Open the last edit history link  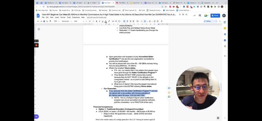point(96,17)
